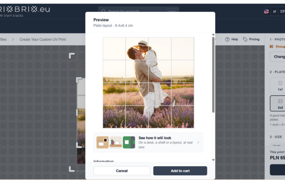This screenshot has width=285, height=180.
Task: Click the '2 - PLATE' section heading
Action: point(277,72)
